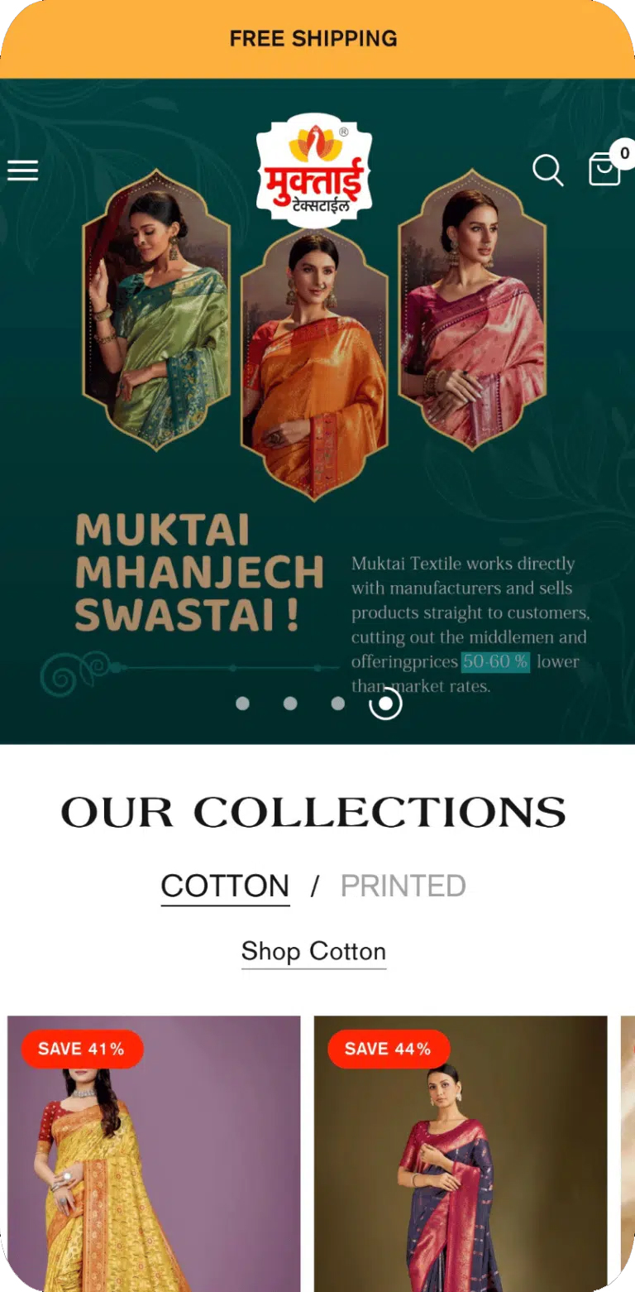Open the hamburger navigation menu
This screenshot has height=1292, width=635.
(22, 171)
